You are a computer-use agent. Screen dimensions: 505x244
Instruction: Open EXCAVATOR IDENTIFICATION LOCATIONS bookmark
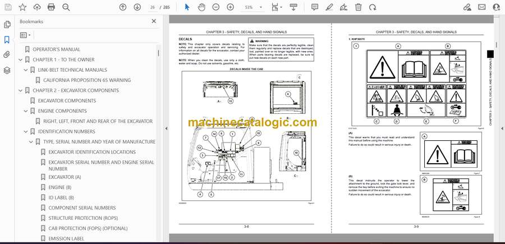92,152
